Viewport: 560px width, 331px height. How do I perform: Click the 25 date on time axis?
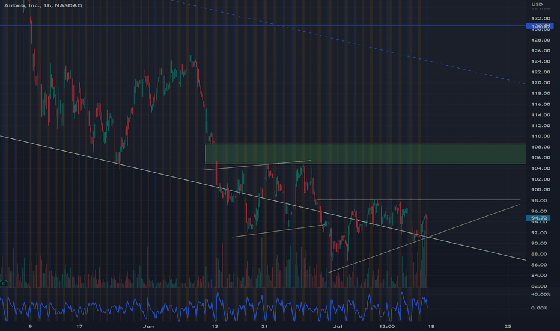click(508, 326)
